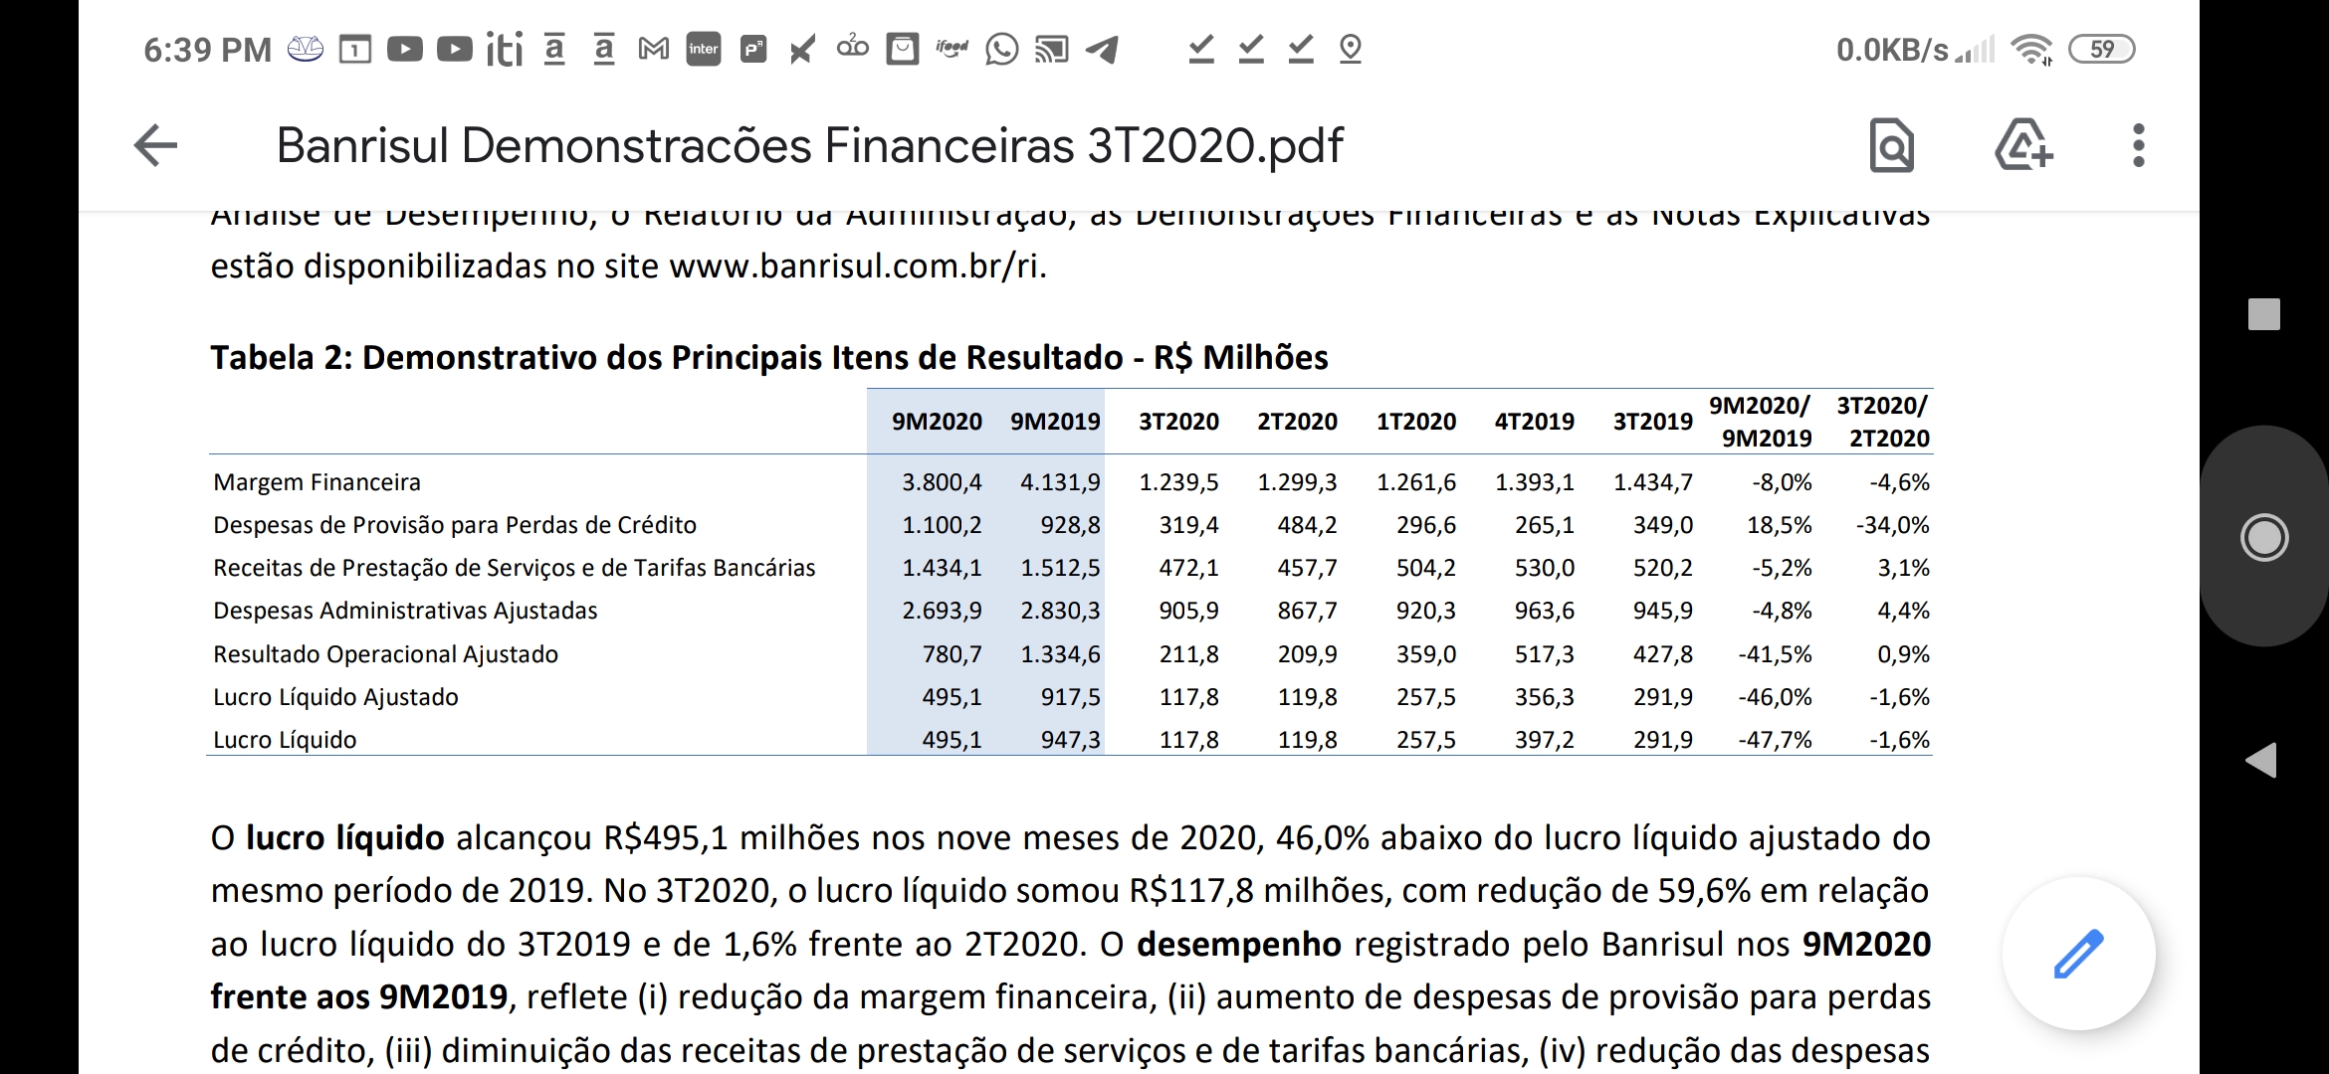
Task: Tap the value 1.100,2 in the table
Action: click(942, 525)
